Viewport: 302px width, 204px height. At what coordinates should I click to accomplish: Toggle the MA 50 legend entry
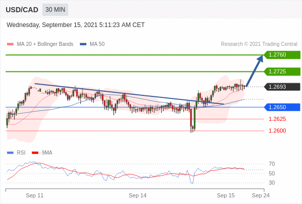(92, 44)
